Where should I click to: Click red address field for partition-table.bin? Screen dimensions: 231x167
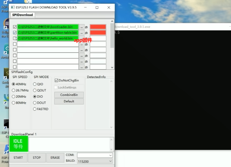click(98, 32)
